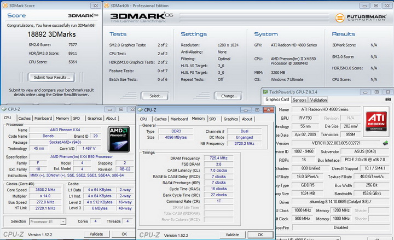Click ATI Radeon logo in GPU-Z
The image size is (394, 240).
[x=376, y=121]
